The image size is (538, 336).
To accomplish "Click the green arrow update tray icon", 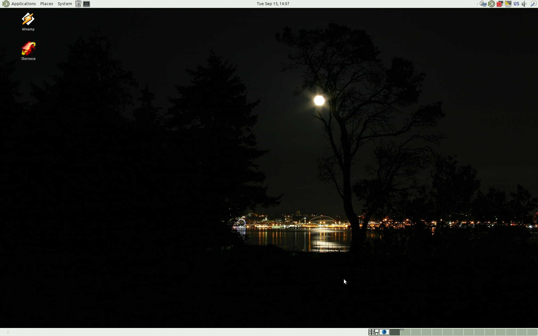I will click(x=492, y=4).
